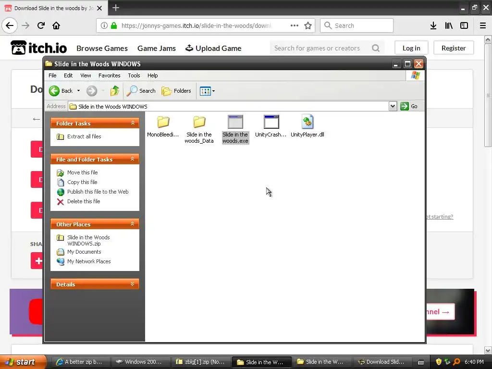The image size is (492, 369).
Task: Open the Views icon menu
Action: point(207,91)
